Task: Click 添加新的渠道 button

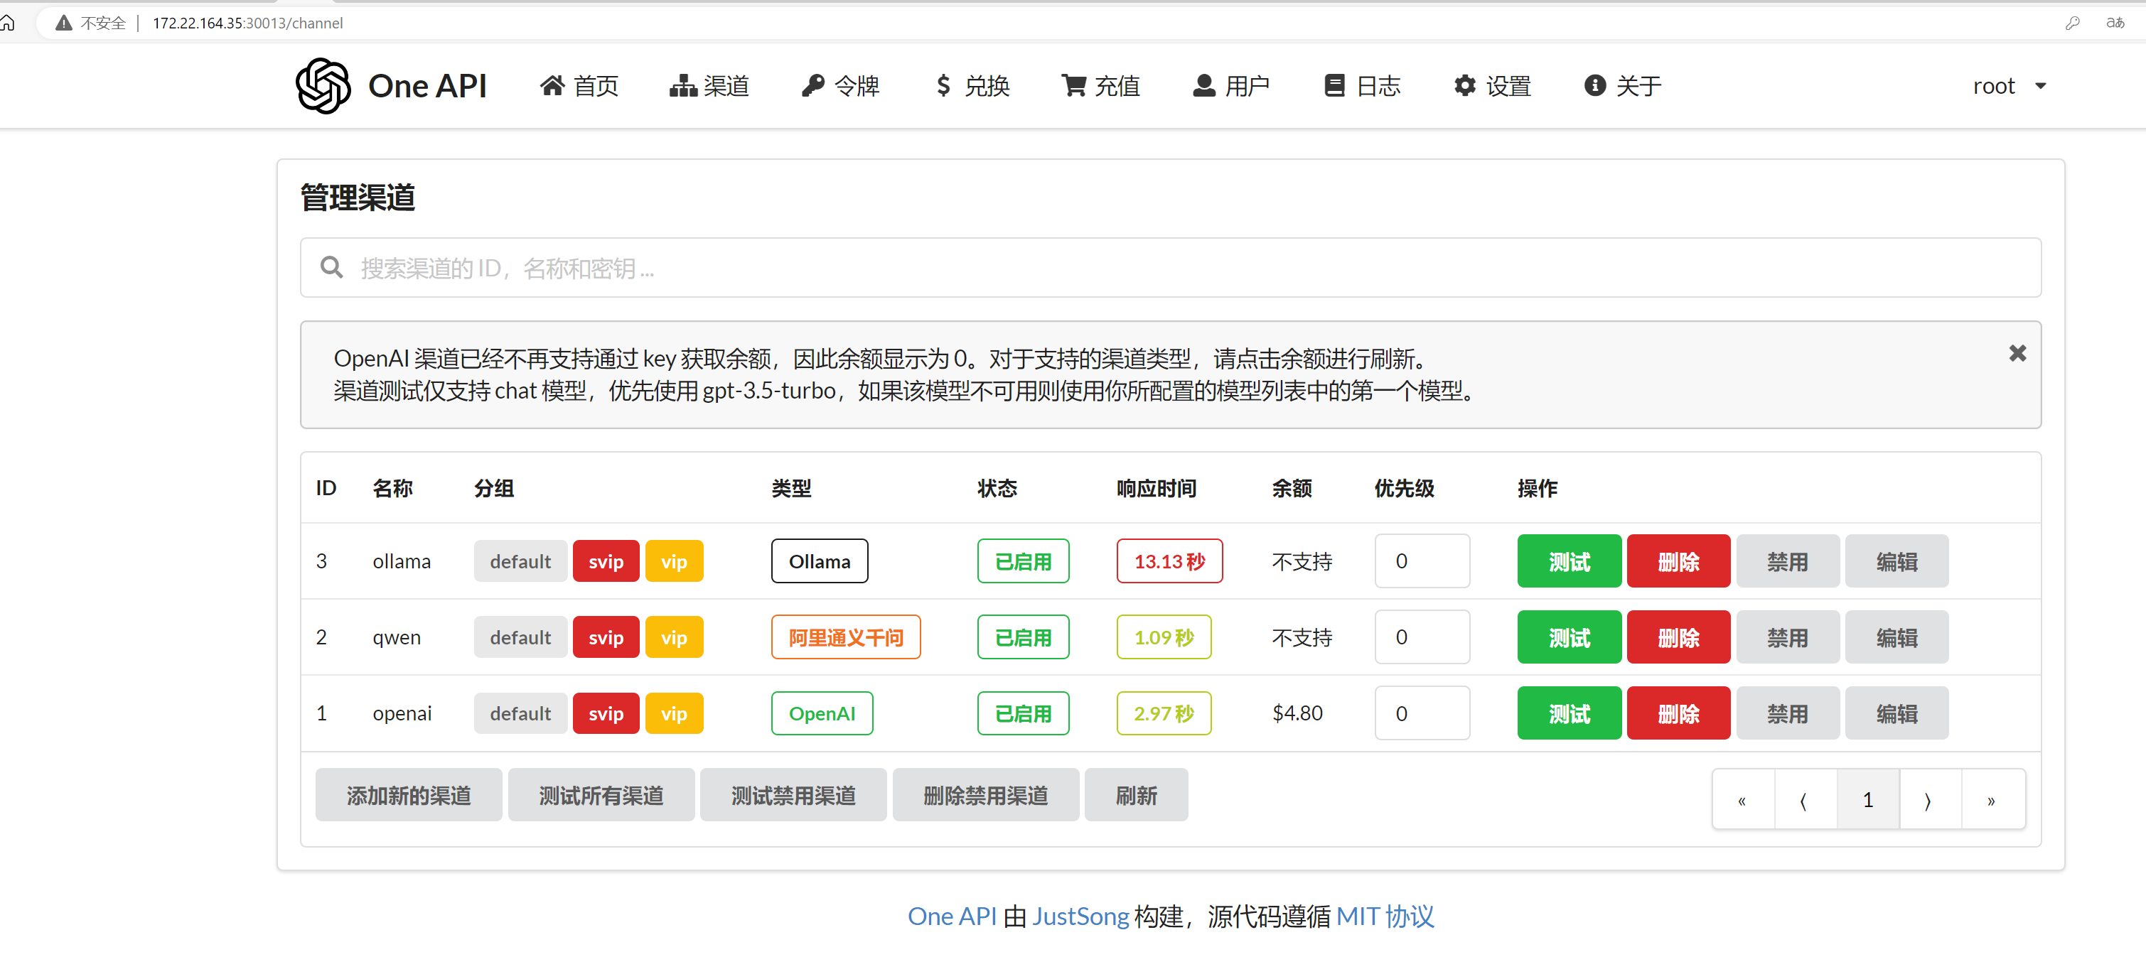Action: (408, 795)
